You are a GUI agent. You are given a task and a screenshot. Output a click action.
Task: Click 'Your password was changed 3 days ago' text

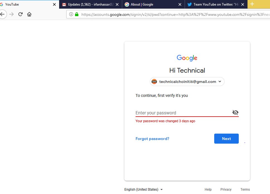pos(165,121)
